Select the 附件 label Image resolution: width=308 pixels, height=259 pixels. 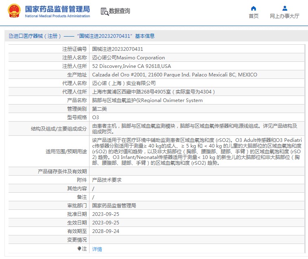pyautogui.click(x=82, y=180)
